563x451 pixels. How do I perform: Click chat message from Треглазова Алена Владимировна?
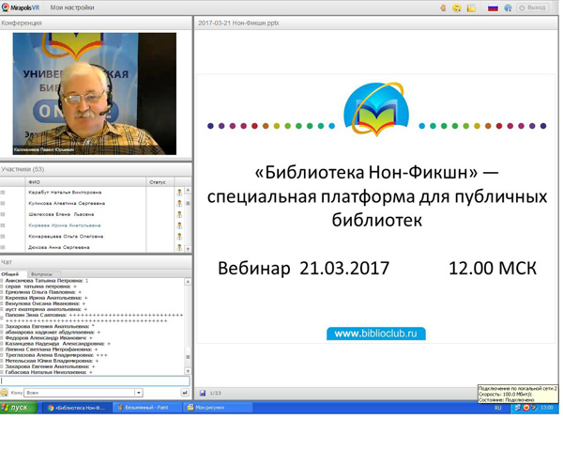(x=56, y=355)
